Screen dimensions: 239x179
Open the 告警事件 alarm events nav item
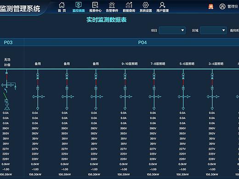[112, 7]
